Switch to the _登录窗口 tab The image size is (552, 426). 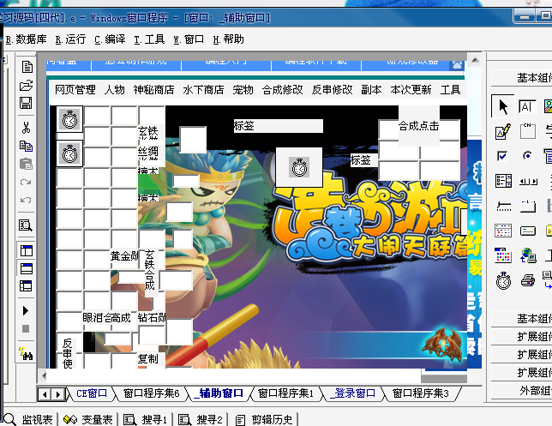point(353,393)
